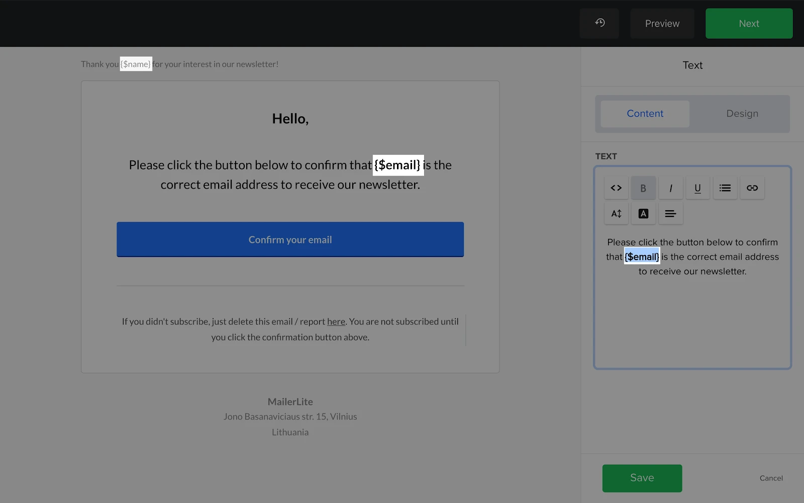Open version history with clock icon
The width and height of the screenshot is (804, 503).
(x=599, y=23)
